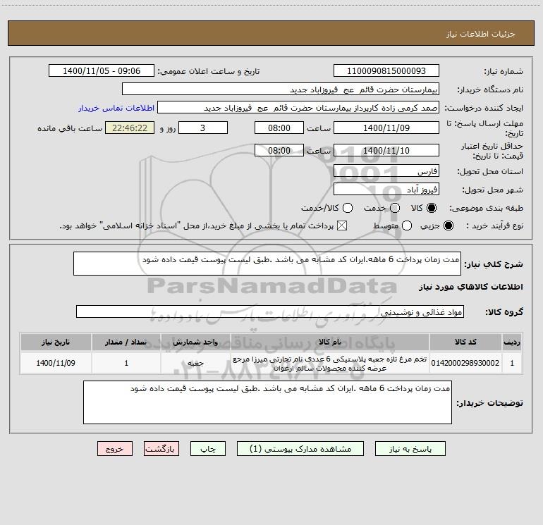Click the گروه کالا field مواد غذائی و نوشیدنی
The width and height of the screenshot is (543, 525).
pyautogui.click(x=270, y=311)
